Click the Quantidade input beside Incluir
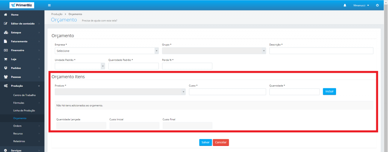Viewport: 388px width, 152px height. click(x=294, y=92)
